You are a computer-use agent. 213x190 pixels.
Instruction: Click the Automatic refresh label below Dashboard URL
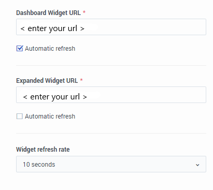[50, 49]
